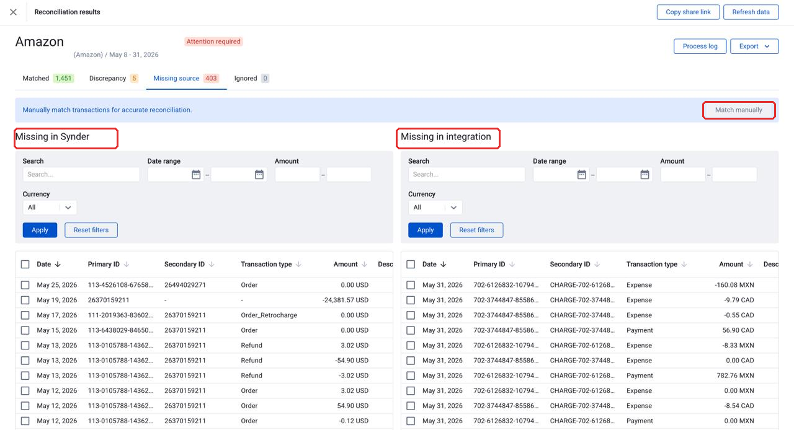Open Currency dropdown in Missing in integration filters
The image size is (794, 430).
[435, 208]
